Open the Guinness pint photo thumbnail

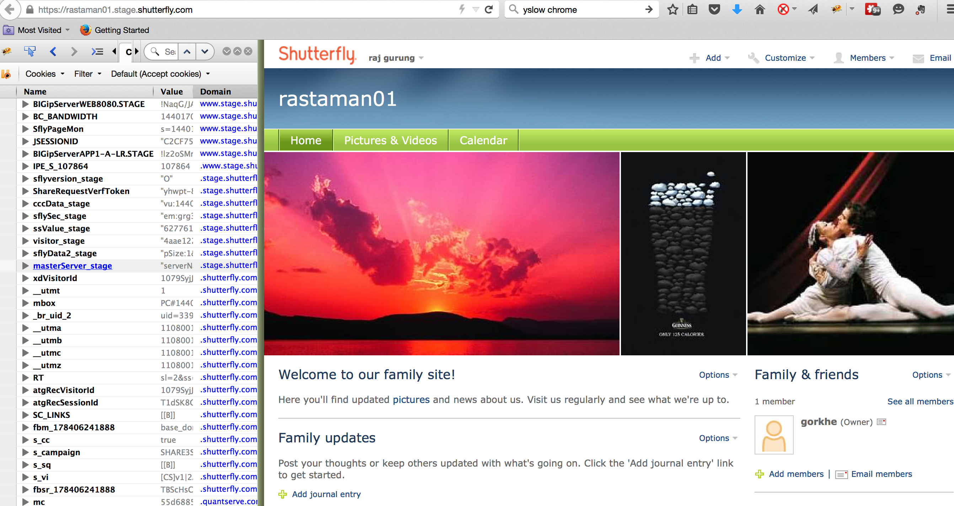coord(683,254)
